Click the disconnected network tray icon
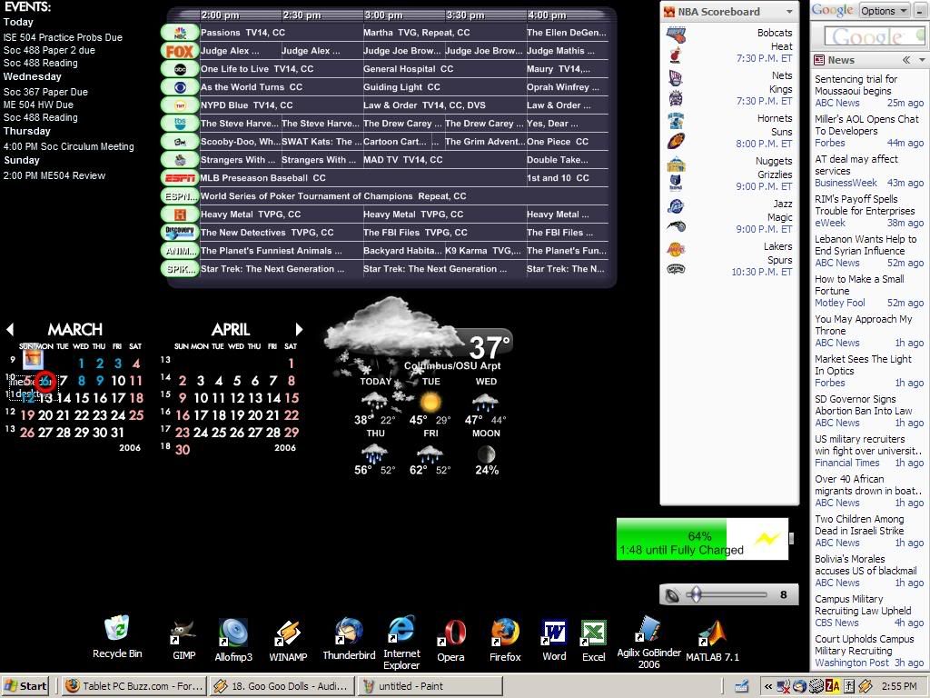The image size is (930, 698). [x=783, y=687]
